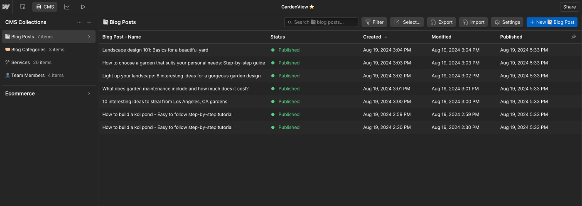Screen dimensions: 582x206
Task: Open collection Settings
Action: tap(507, 22)
